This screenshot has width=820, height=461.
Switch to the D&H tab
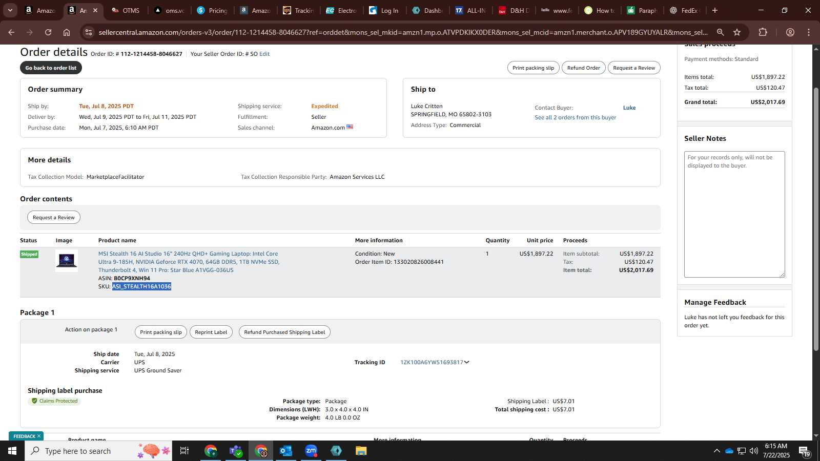tap(514, 10)
